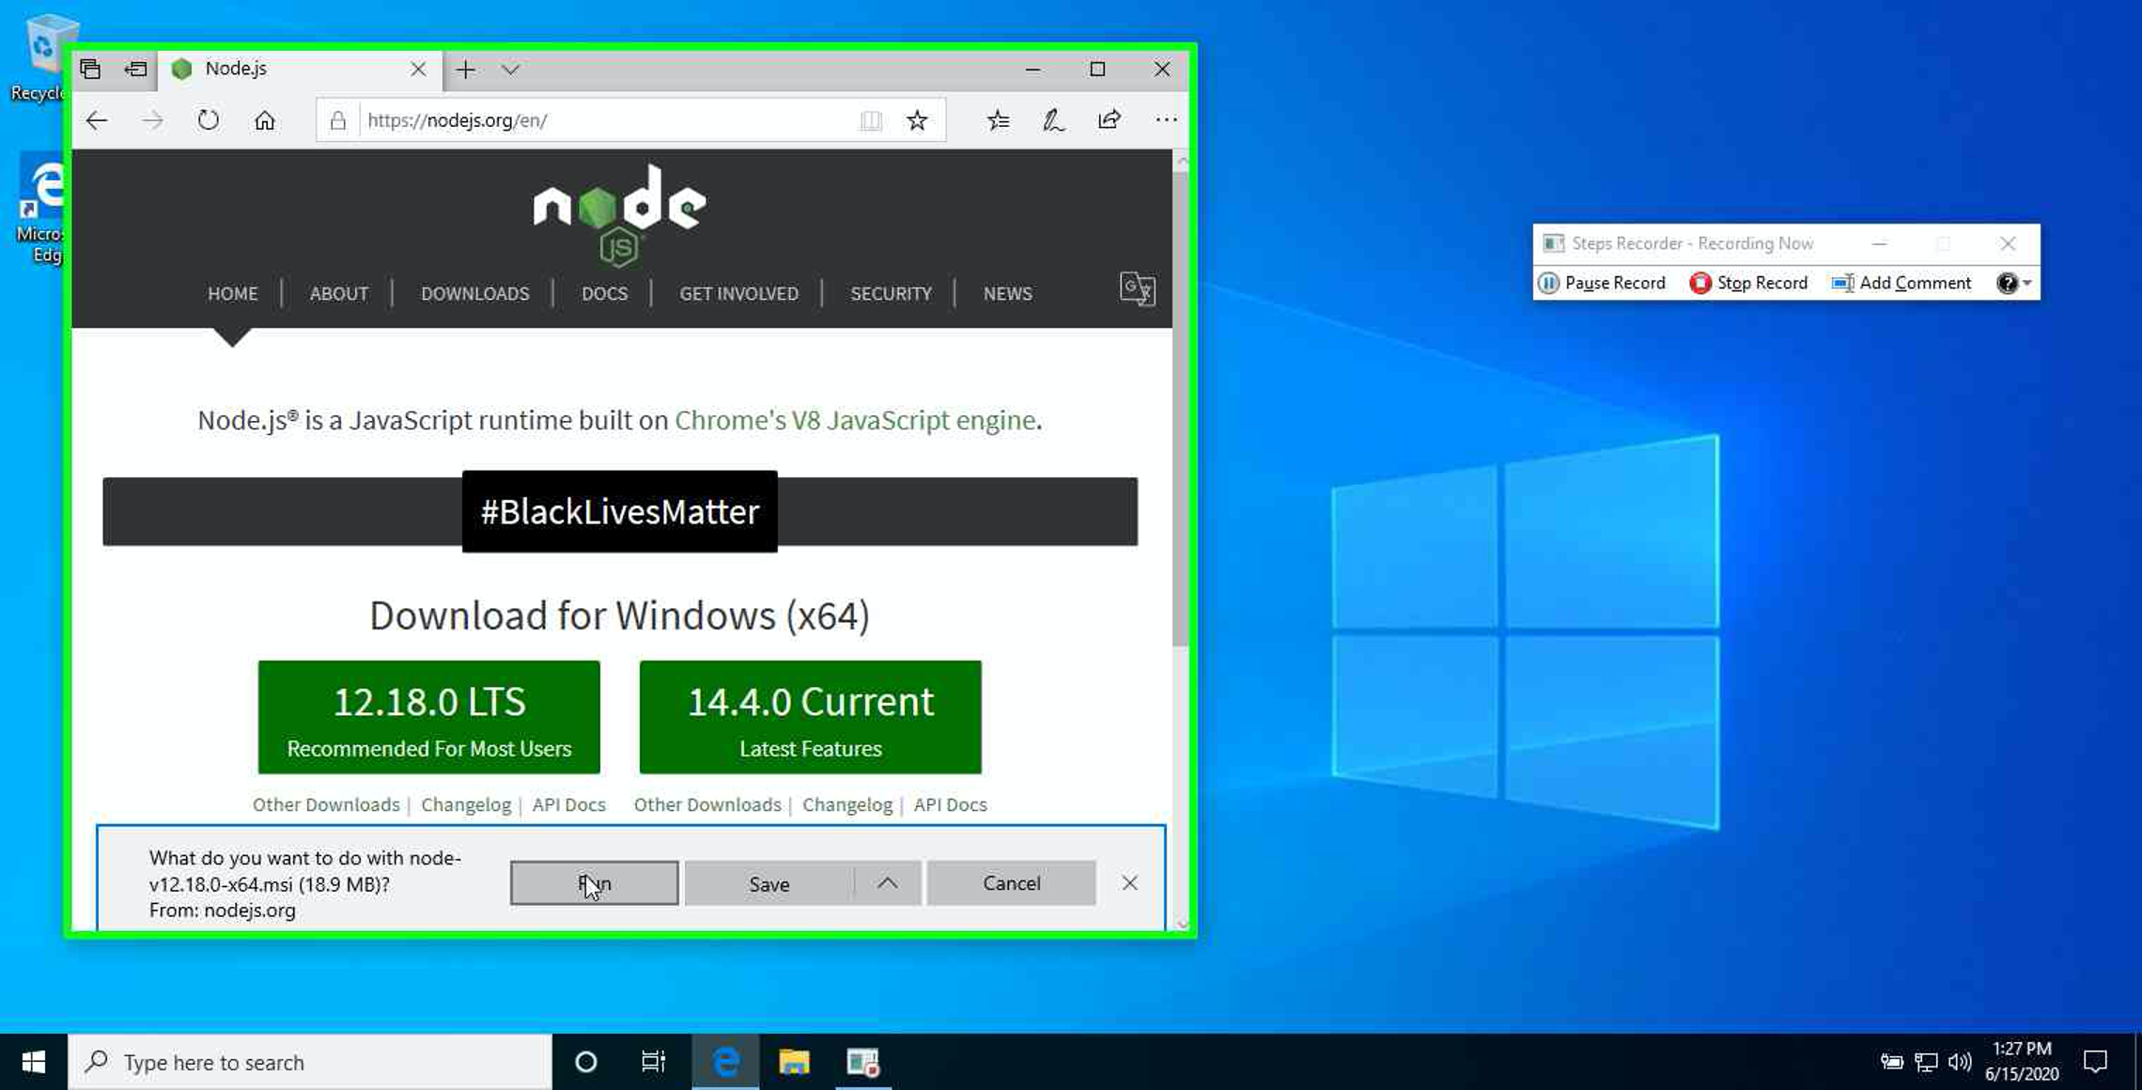Click the Edge back arrow

pyautogui.click(x=97, y=120)
